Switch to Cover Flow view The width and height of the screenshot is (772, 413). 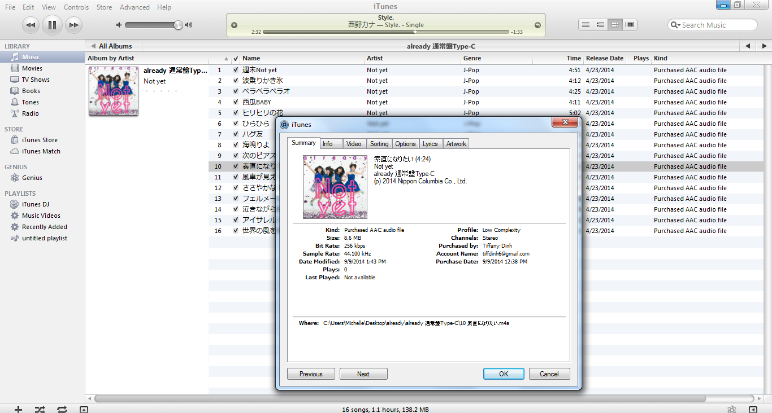630,25
